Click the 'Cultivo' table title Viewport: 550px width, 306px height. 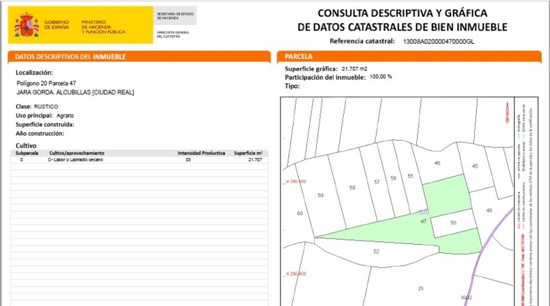click(26, 145)
